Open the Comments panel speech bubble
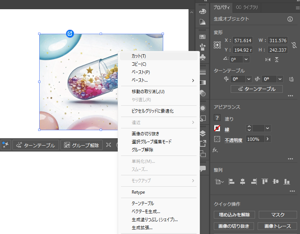 coord(202,169)
